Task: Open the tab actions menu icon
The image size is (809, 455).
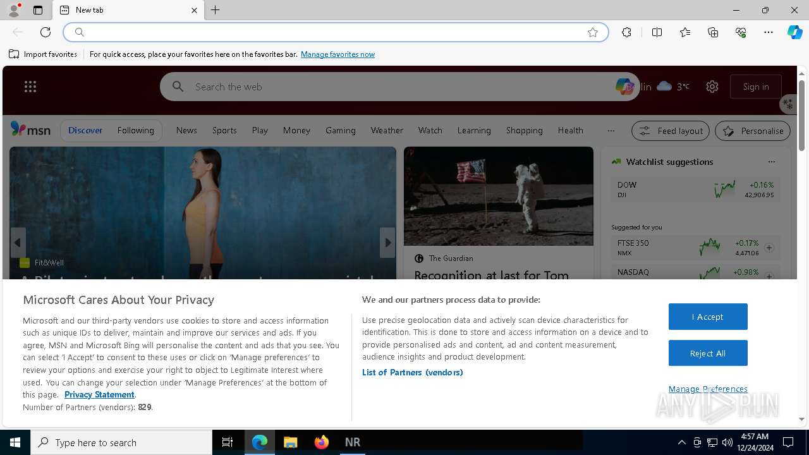Action: (38, 10)
